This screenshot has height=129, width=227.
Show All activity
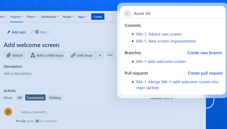(20, 98)
